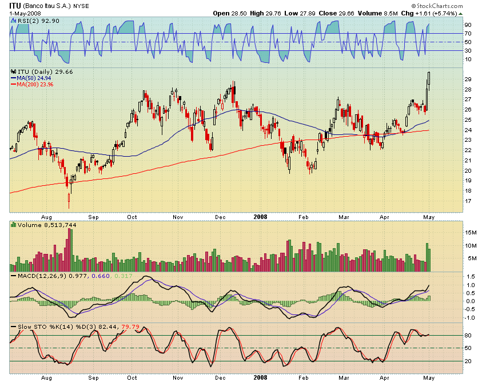Image resolution: width=486 pixels, height=382 pixels.
Task: Click the bold 2008 label under the price chart
Action: tap(260, 217)
